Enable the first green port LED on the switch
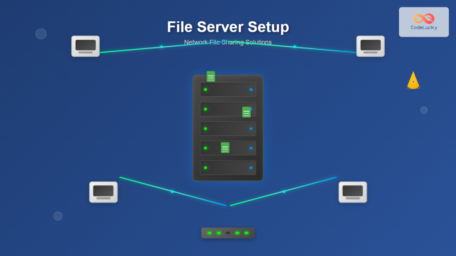The height and width of the screenshot is (256, 456). tap(209, 232)
